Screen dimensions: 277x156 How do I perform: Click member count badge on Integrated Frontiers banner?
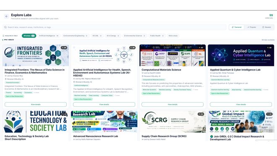click(x=64, y=48)
